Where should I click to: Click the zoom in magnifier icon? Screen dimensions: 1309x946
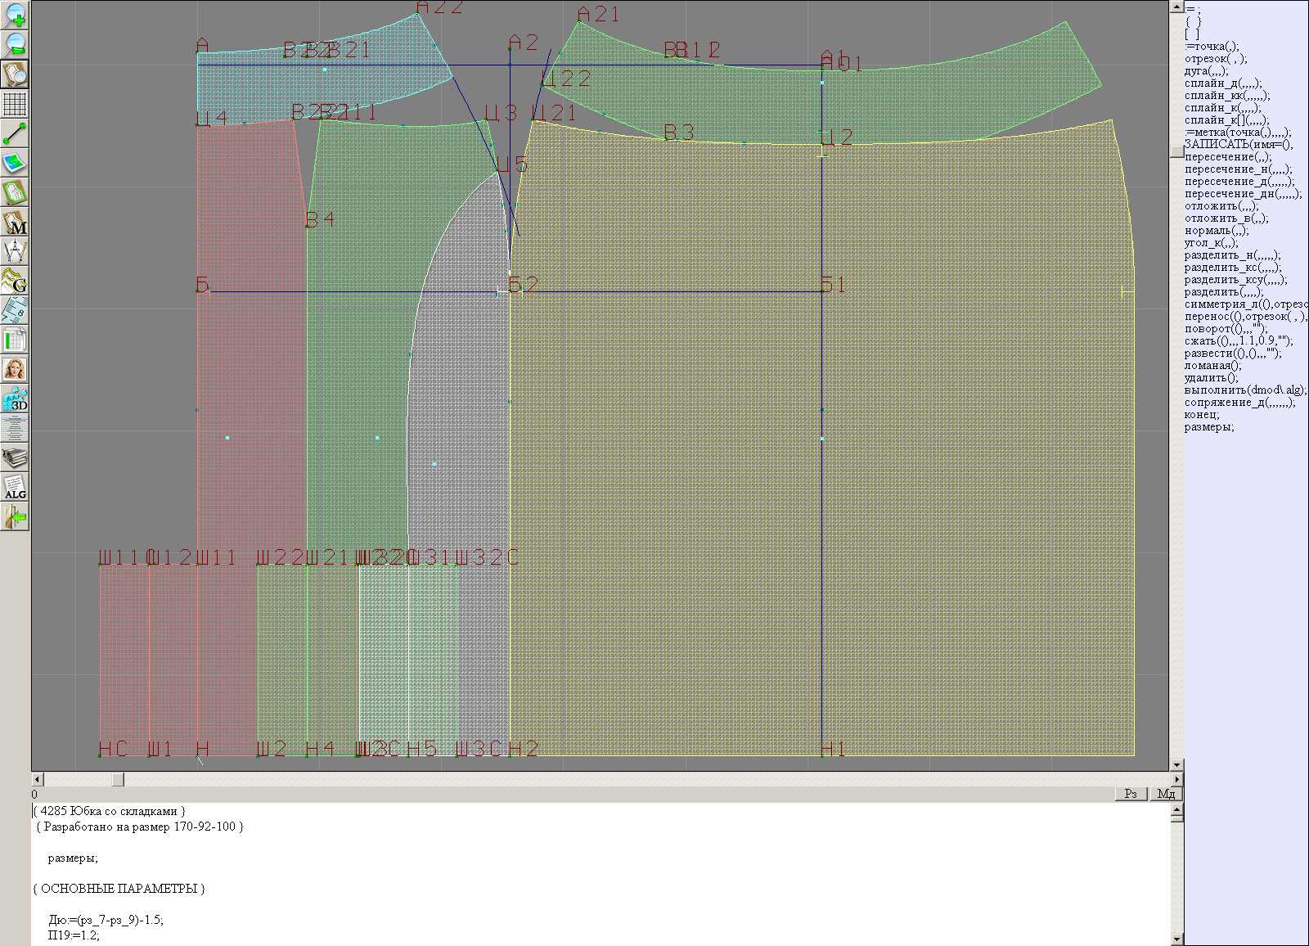(15, 15)
